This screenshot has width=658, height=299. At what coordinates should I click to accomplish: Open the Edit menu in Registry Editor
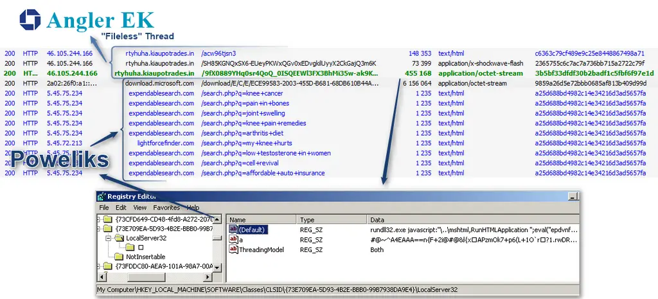click(121, 208)
